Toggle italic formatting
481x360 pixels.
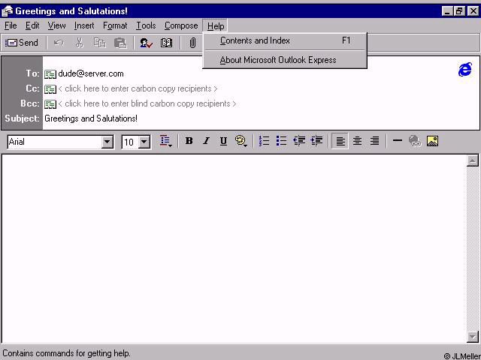point(206,141)
